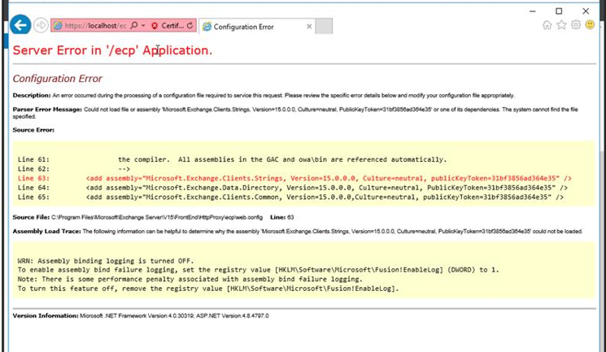
Task: Click the "To turn this feature off" line
Action: 208,289
